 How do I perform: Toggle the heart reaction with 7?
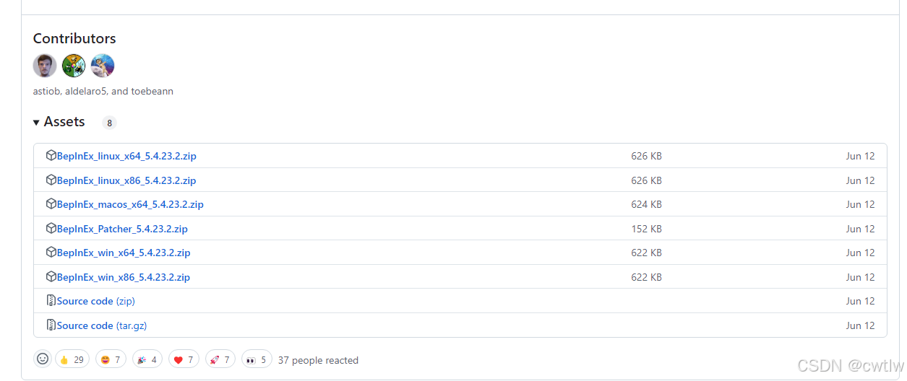point(184,359)
